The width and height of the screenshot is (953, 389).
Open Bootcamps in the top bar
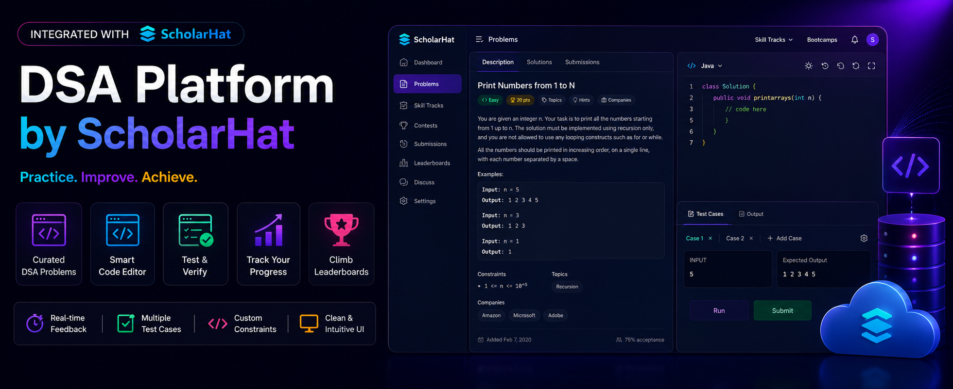[822, 40]
